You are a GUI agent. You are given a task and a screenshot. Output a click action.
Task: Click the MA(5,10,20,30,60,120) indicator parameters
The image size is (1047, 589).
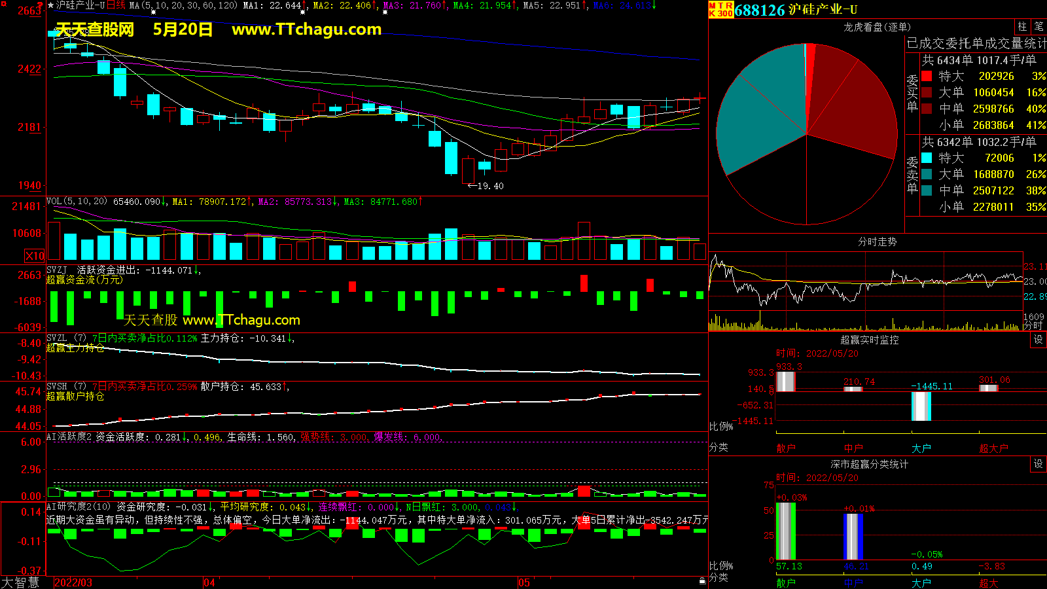pos(183,5)
